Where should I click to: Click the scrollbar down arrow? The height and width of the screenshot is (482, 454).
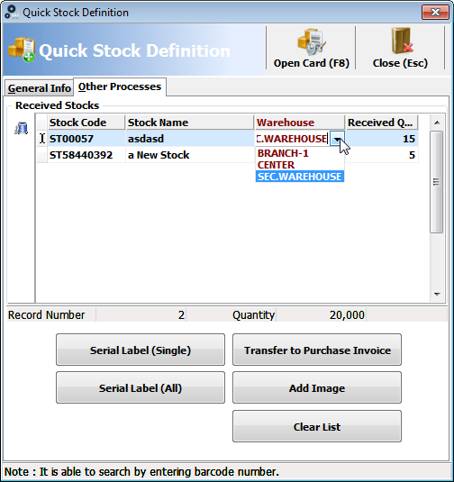437,295
